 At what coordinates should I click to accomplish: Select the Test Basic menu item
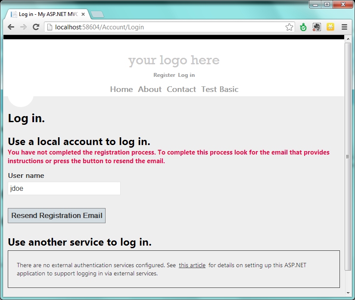[x=219, y=89]
